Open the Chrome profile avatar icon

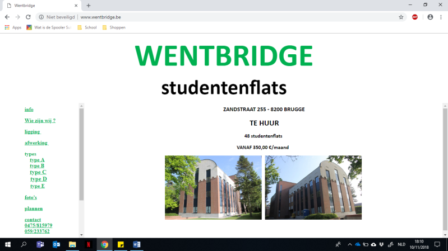coord(430,17)
